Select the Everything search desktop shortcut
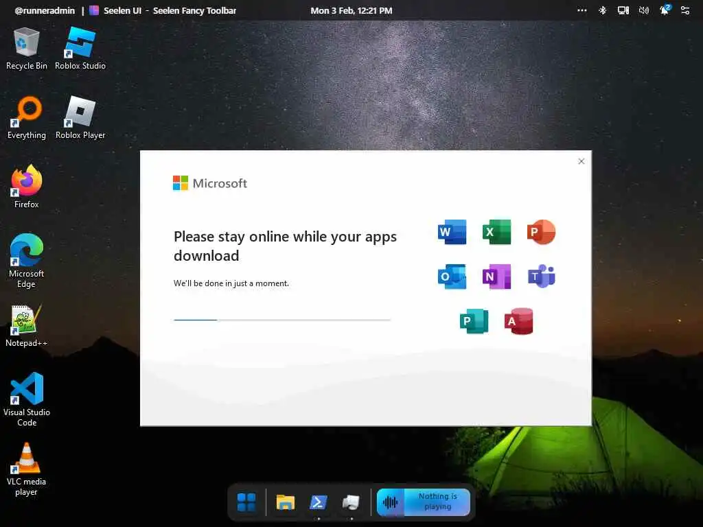The width and height of the screenshot is (703, 527). coord(27,118)
